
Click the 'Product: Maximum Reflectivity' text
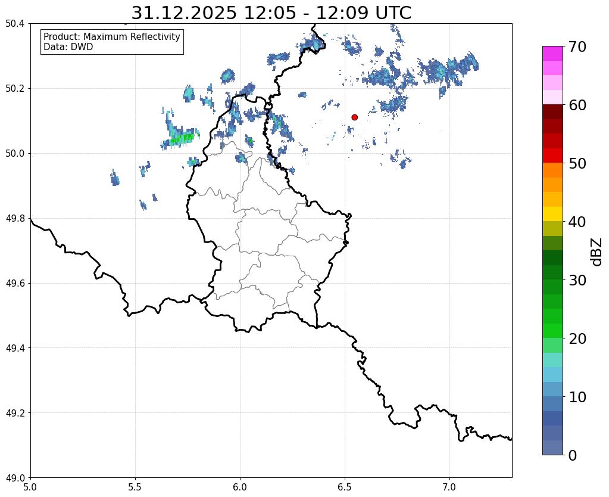[x=112, y=36]
